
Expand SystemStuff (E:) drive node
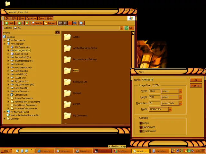click(x=8, y=57)
